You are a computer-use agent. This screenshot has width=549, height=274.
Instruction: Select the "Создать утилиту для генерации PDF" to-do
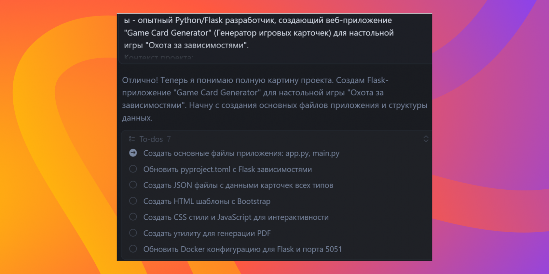(x=207, y=233)
